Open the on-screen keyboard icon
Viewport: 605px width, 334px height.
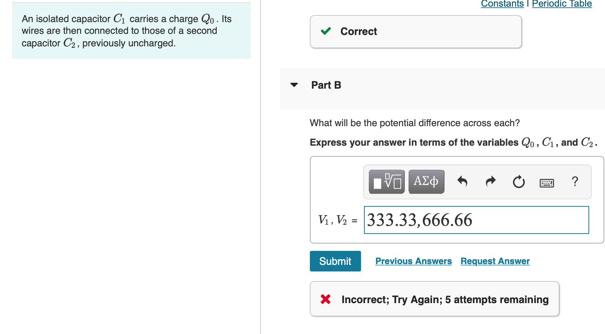547,182
